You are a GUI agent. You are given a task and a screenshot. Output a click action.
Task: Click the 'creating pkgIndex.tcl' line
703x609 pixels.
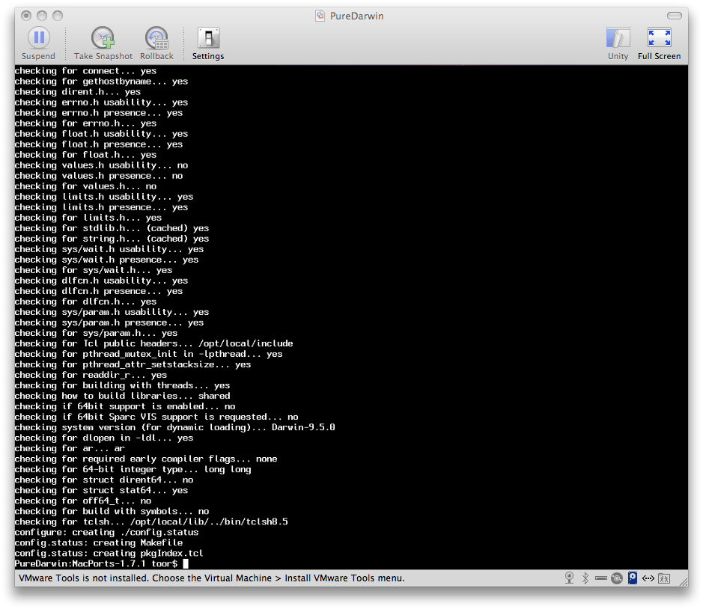[x=109, y=553]
